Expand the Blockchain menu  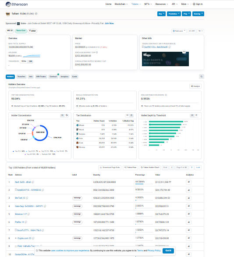pyautogui.click(x=121, y=4)
